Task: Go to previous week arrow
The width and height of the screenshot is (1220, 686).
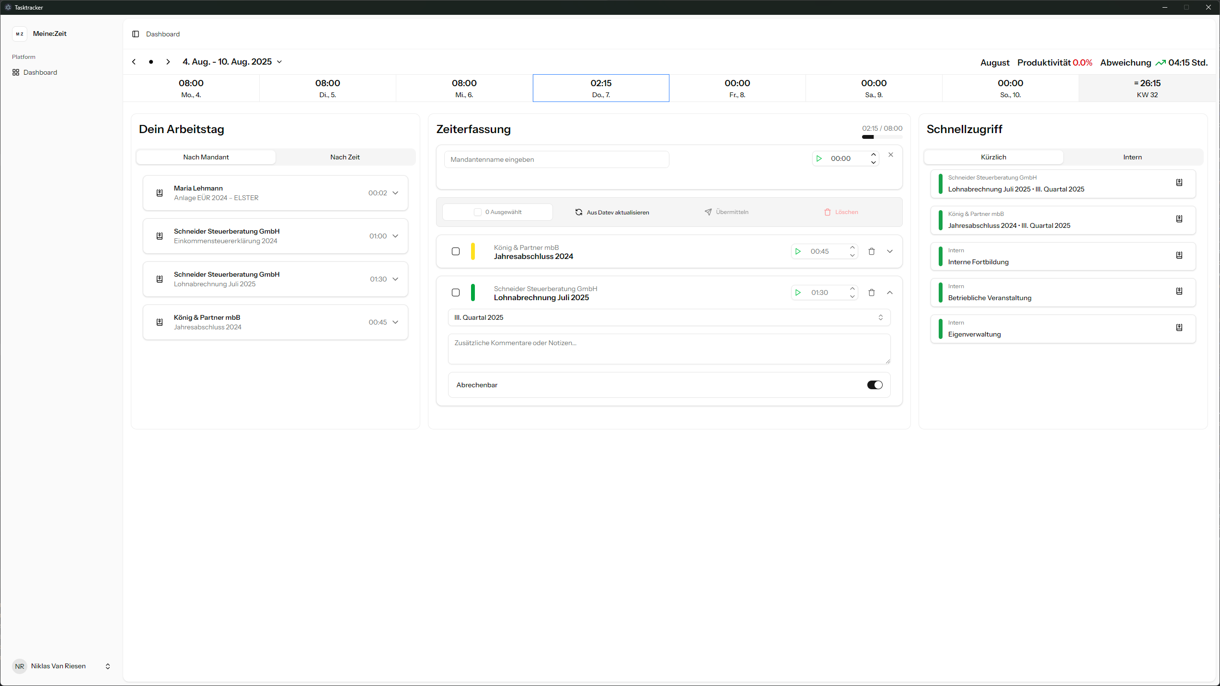Action: coord(134,62)
